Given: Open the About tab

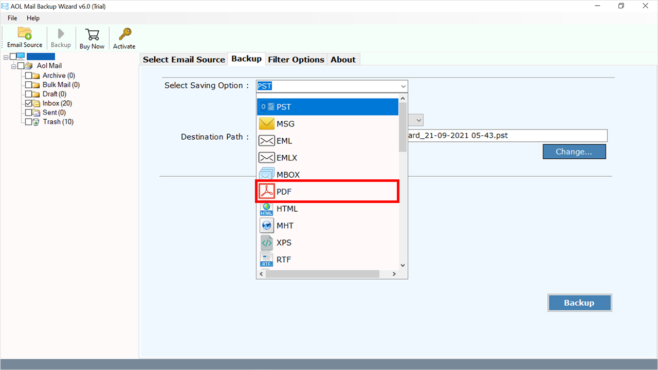Looking at the screenshot, I should pos(343,60).
